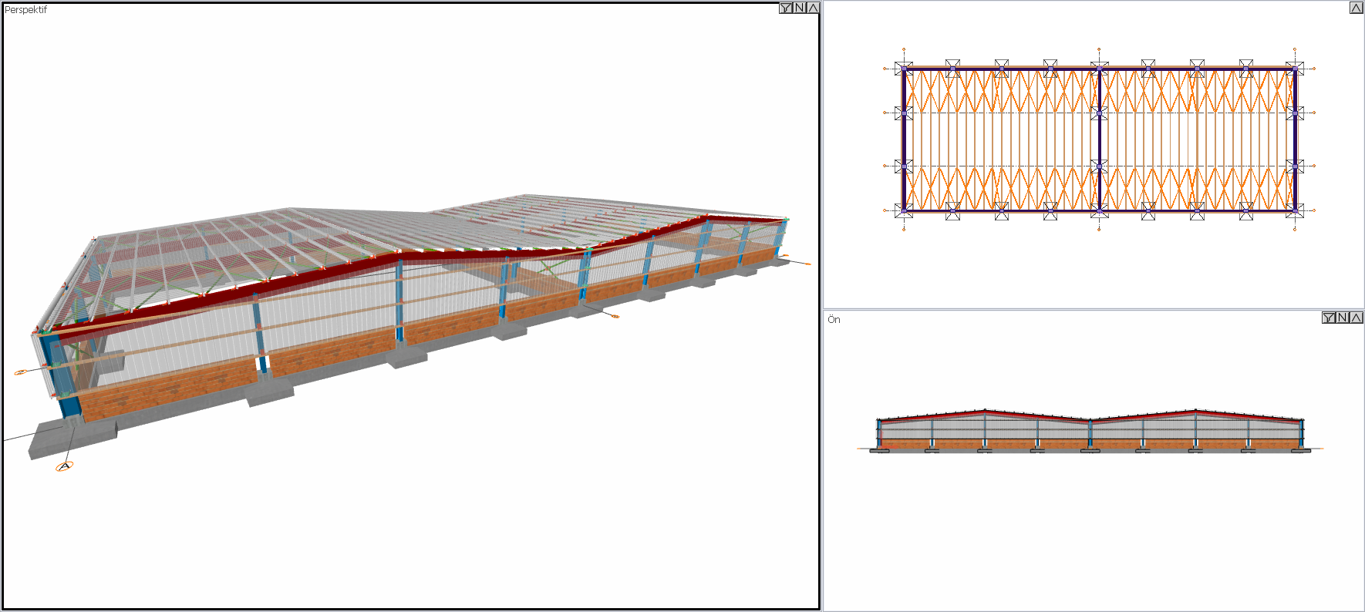Screen dimensions: 1365x612
Task: Select the bottom-middle column node in plan view
Action: [x=1100, y=210]
